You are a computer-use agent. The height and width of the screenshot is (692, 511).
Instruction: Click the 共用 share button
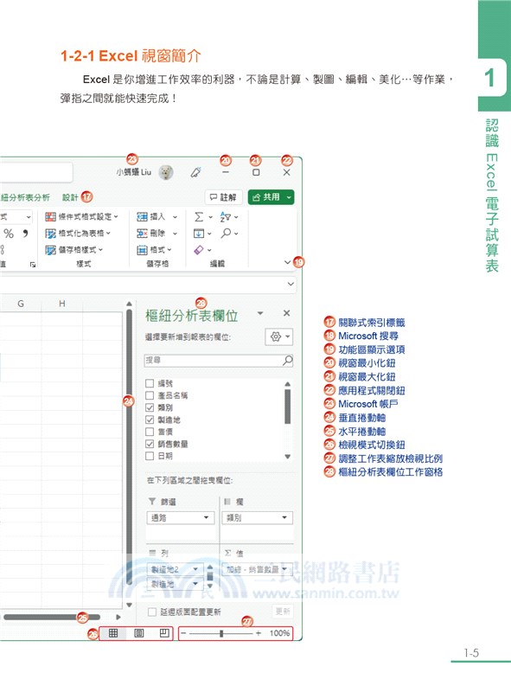(x=266, y=197)
